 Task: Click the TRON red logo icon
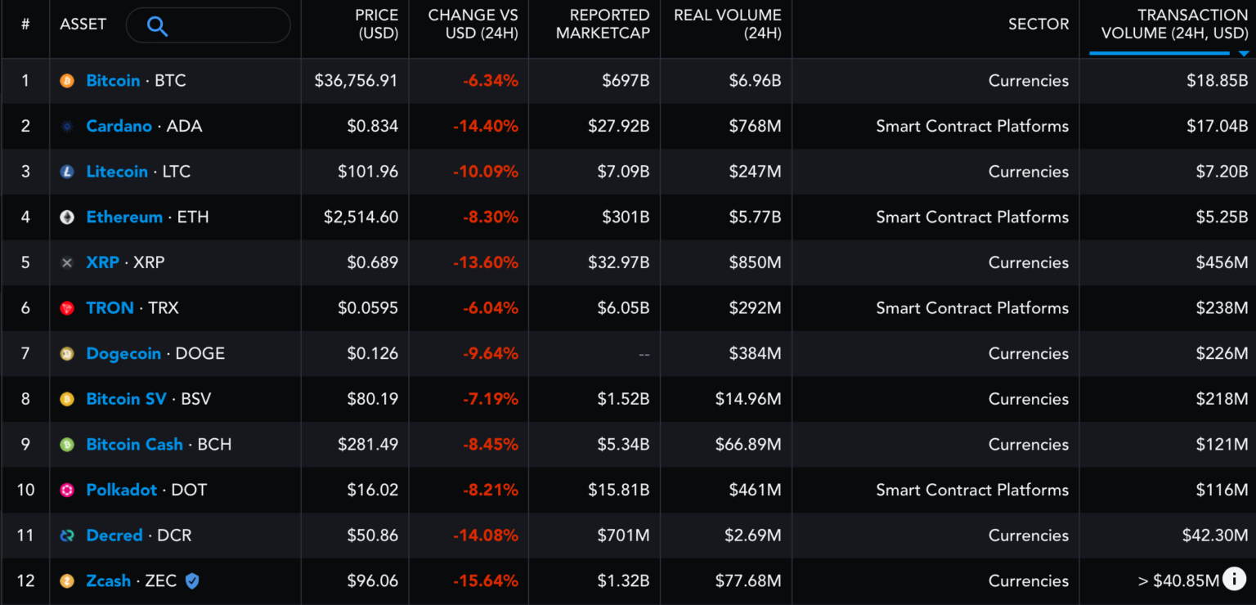[x=67, y=308]
